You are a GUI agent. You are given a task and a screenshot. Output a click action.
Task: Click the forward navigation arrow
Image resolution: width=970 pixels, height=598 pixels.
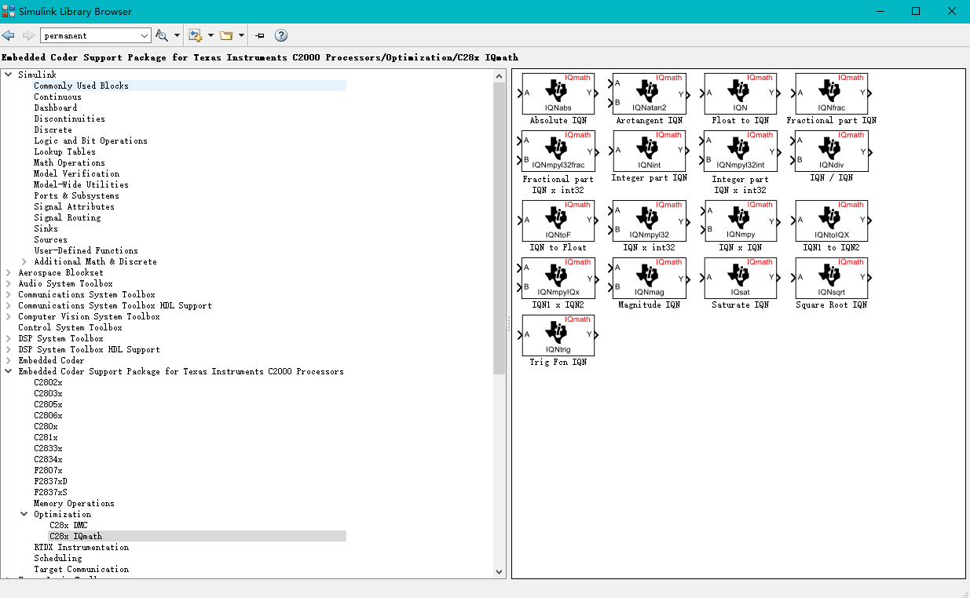pyautogui.click(x=28, y=35)
